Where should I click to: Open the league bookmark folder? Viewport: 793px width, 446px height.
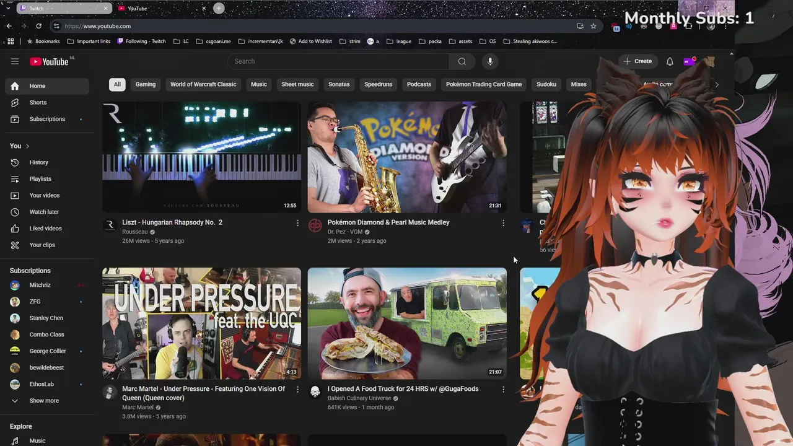(x=398, y=42)
